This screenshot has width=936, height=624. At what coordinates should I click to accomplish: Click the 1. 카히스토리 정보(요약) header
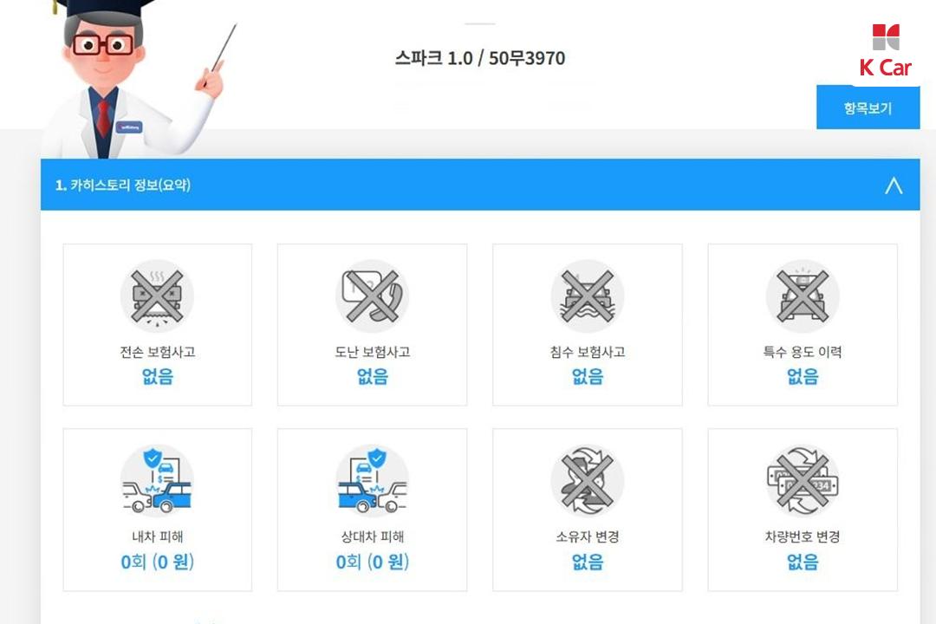coord(122,185)
